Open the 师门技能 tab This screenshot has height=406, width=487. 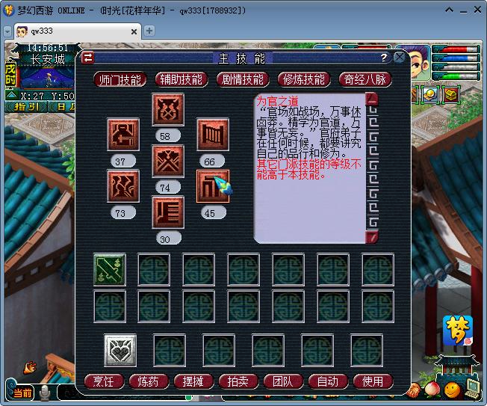120,79
